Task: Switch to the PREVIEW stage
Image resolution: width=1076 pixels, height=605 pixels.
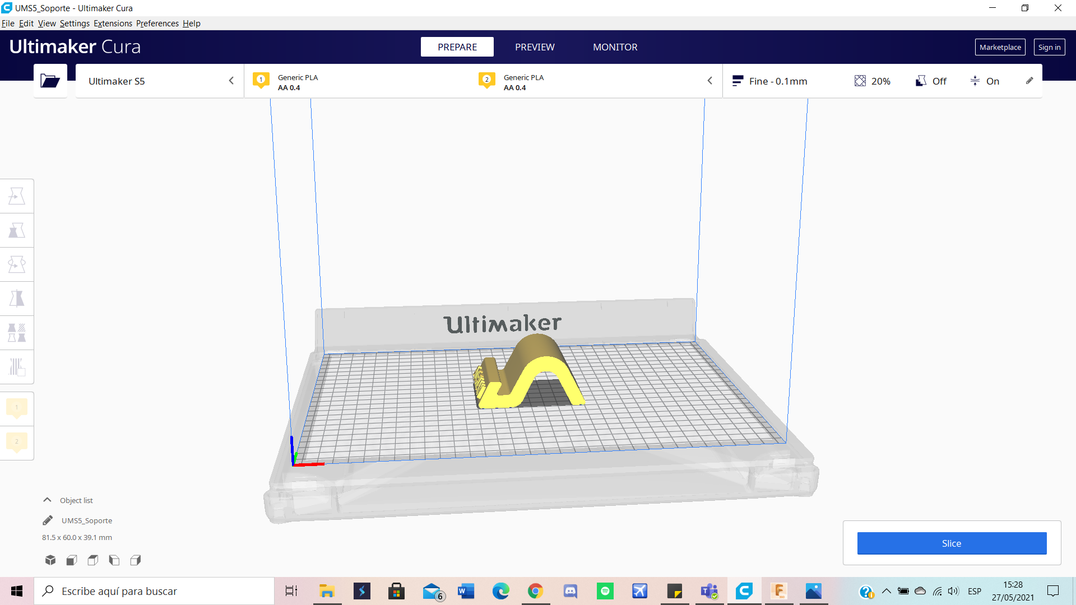Action: click(x=535, y=47)
